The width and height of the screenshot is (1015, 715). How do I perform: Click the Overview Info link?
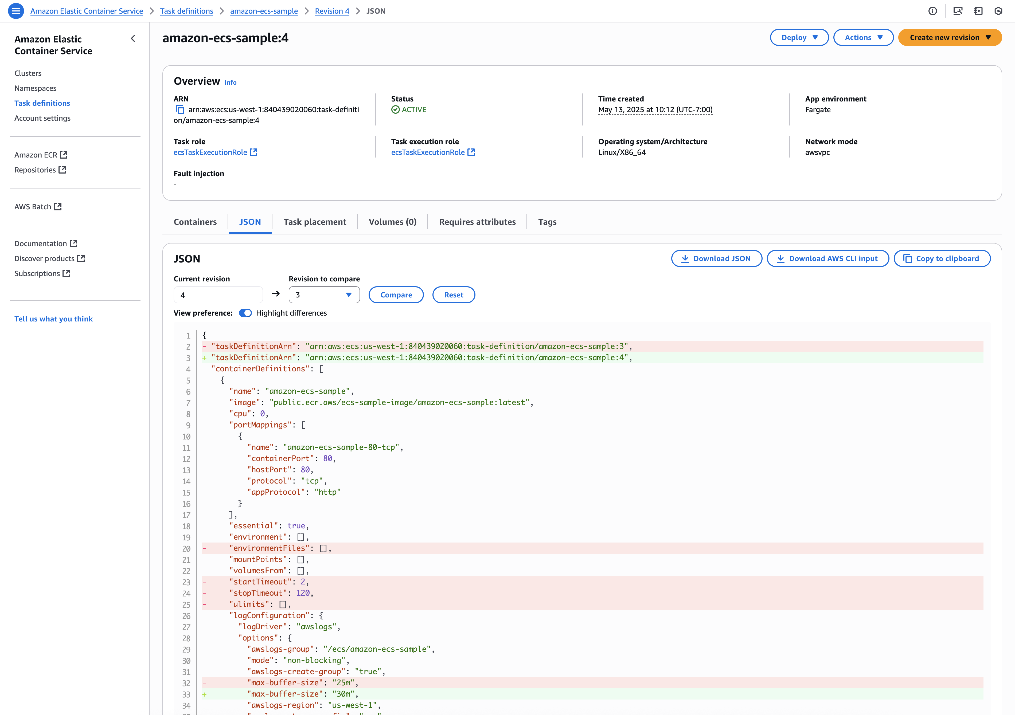click(230, 82)
